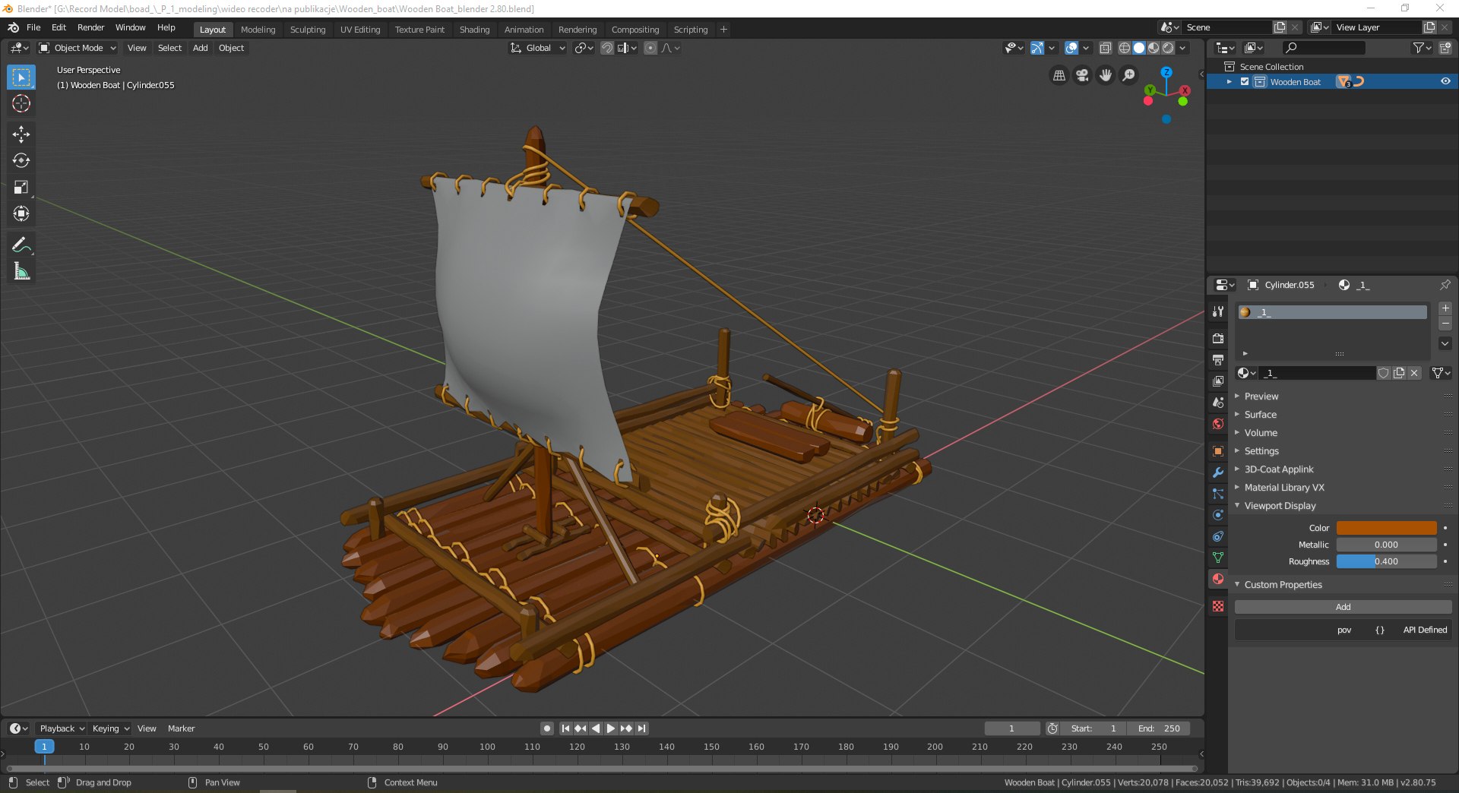
Task: Pin the properties editor context
Action: 1445,285
